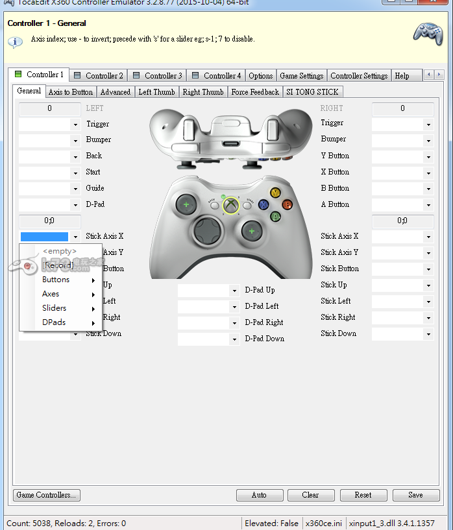Click the Game Controllers... button

click(46, 495)
